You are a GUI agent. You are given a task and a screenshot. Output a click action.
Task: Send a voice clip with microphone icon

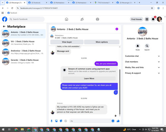pos(51,121)
